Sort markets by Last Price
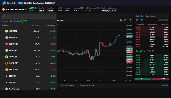 (35, 26)
